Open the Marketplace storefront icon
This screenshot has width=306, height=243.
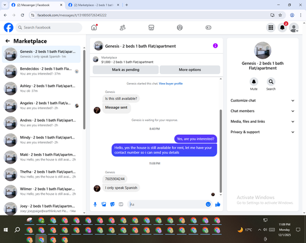coord(151,27)
